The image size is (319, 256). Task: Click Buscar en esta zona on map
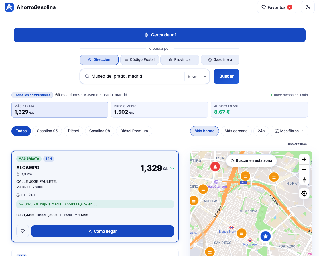[x=251, y=161]
